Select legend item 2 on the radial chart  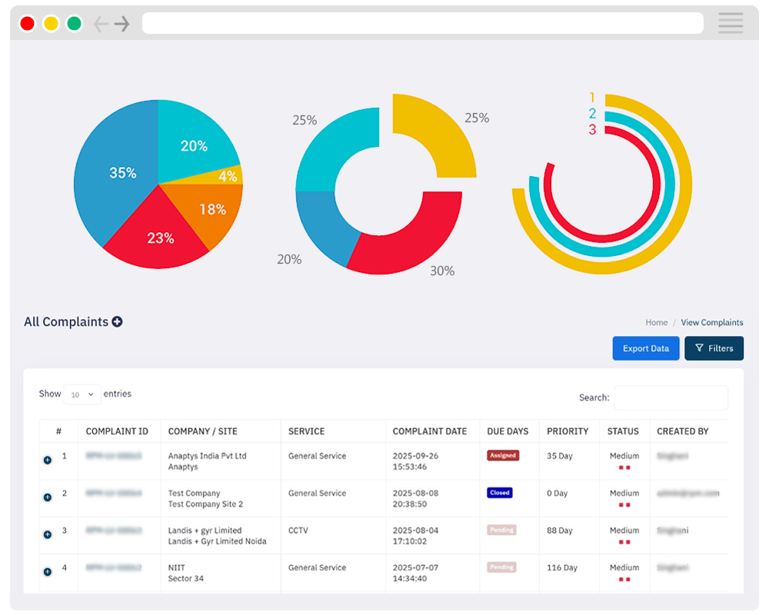[592, 113]
